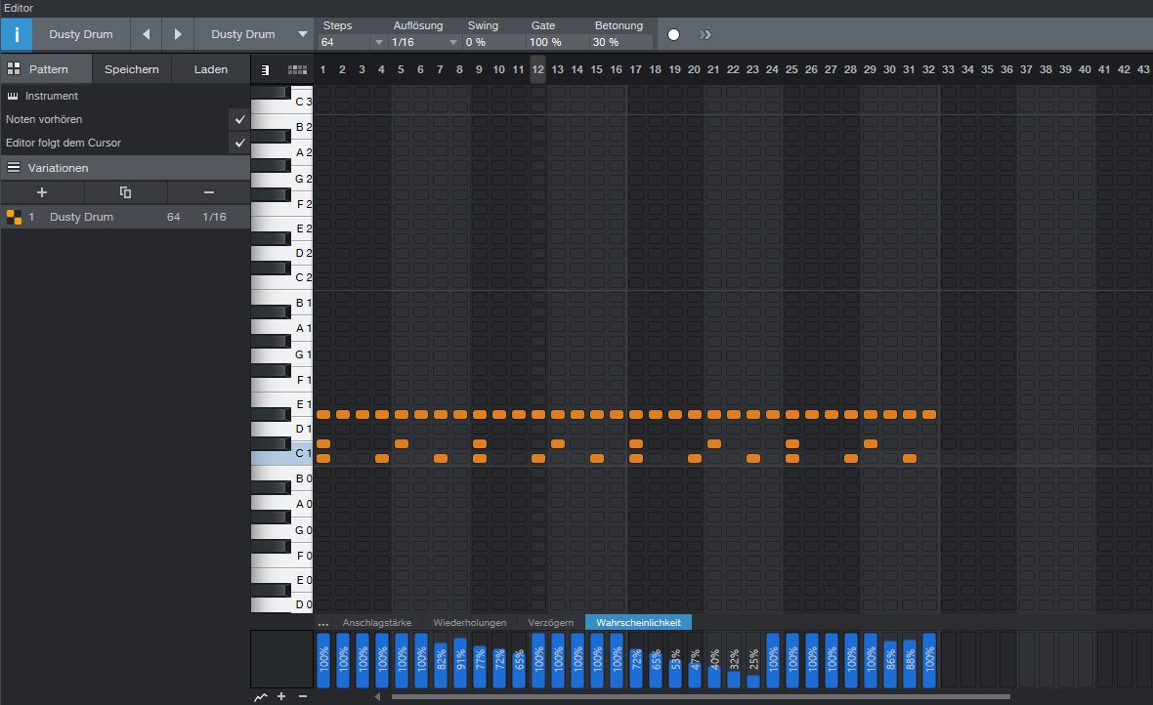Change Auflösung via its 1/16 dropdown

tap(452, 41)
